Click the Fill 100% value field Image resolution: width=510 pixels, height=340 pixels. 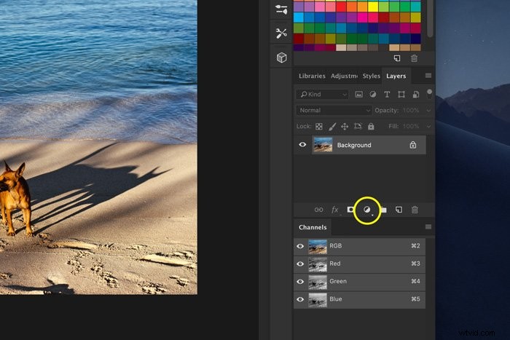[x=411, y=127]
